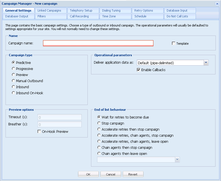
Task: Select Wait for retries to become due
Action: 99,117
